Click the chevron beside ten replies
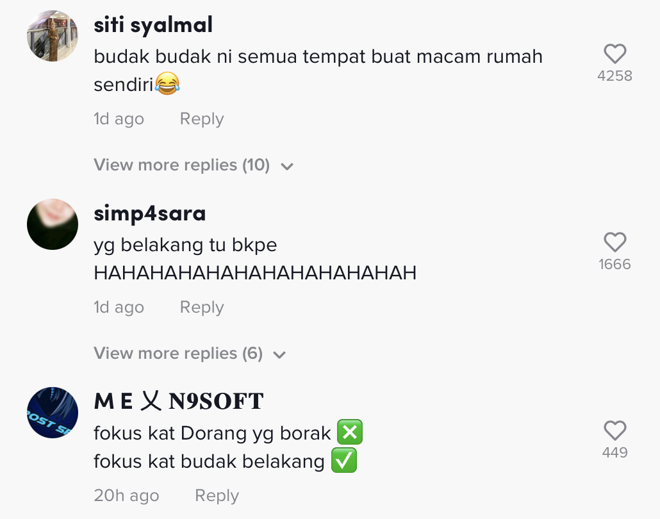Image resolution: width=660 pixels, height=519 pixels. [x=287, y=167]
